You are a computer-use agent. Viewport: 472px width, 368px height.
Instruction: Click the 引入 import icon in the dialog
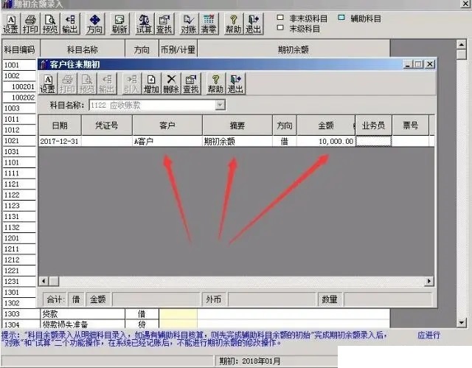point(131,83)
